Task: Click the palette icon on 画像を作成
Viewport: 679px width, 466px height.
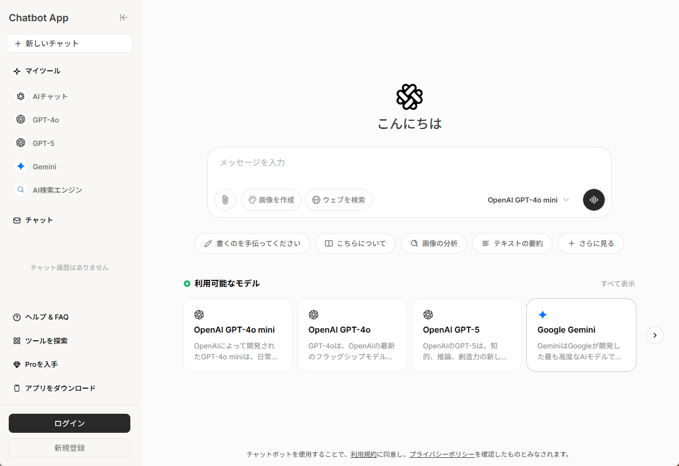Action: [252, 200]
